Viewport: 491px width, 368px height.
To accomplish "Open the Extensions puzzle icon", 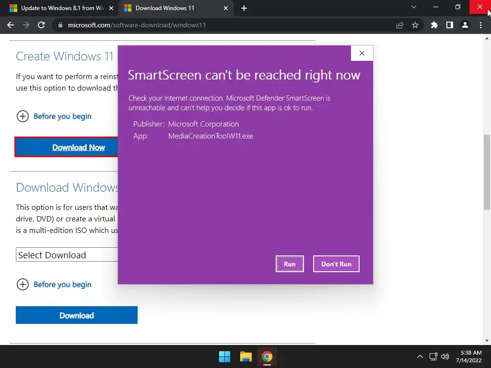I will point(434,25).
